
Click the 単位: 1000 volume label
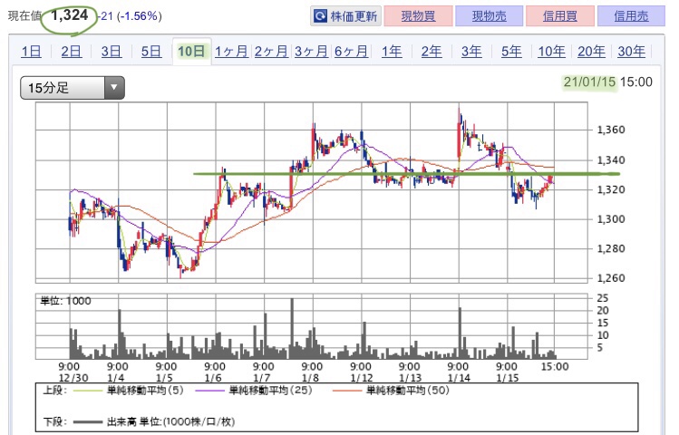[x=65, y=301]
